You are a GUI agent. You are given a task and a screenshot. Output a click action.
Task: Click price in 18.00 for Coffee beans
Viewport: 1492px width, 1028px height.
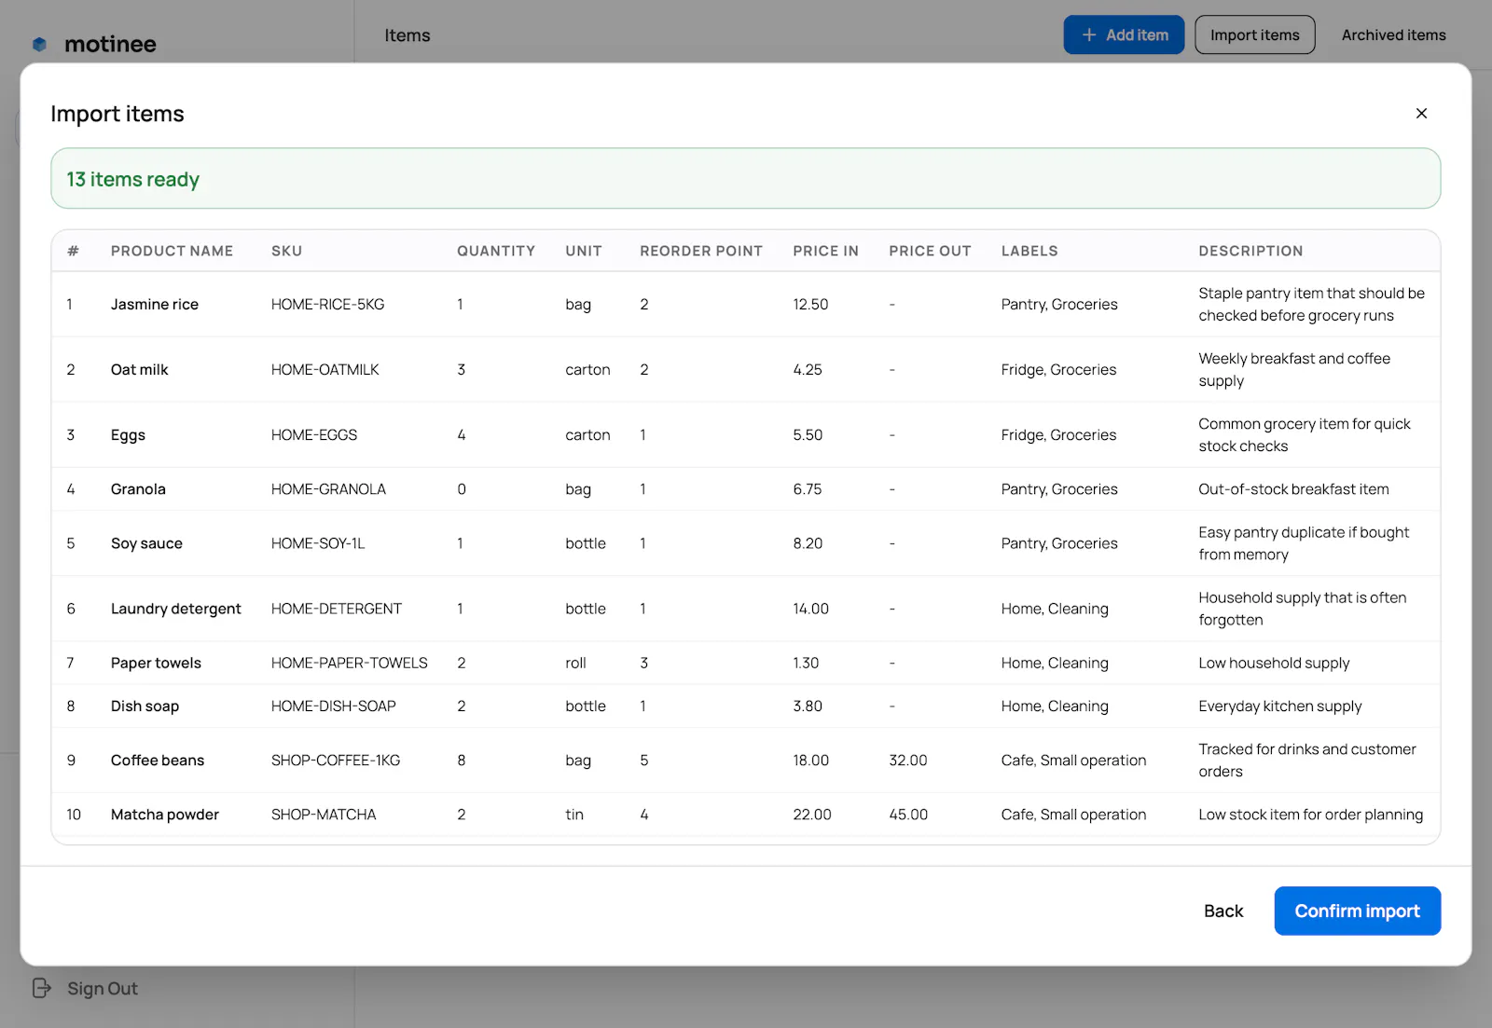coord(810,761)
